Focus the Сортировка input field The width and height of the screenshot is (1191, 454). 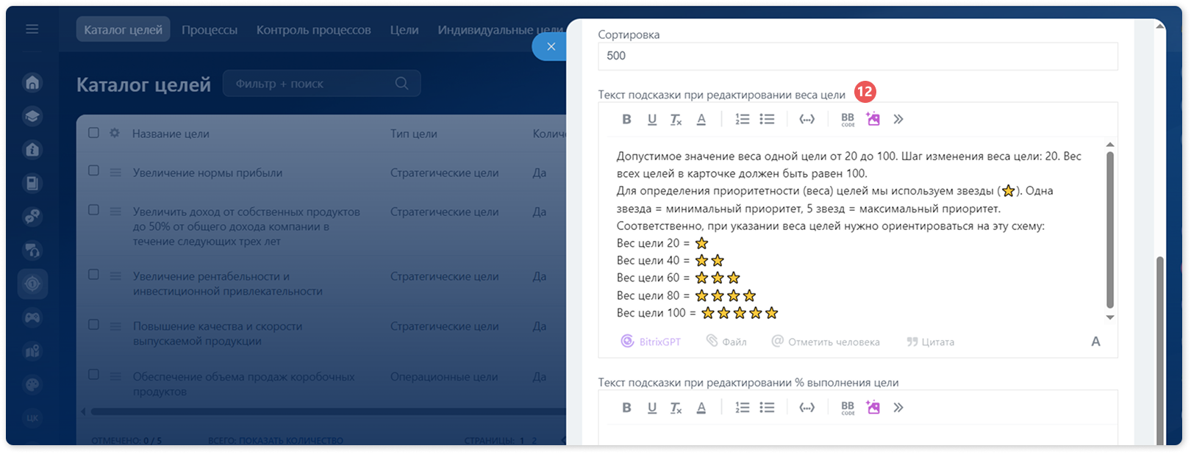coord(858,56)
